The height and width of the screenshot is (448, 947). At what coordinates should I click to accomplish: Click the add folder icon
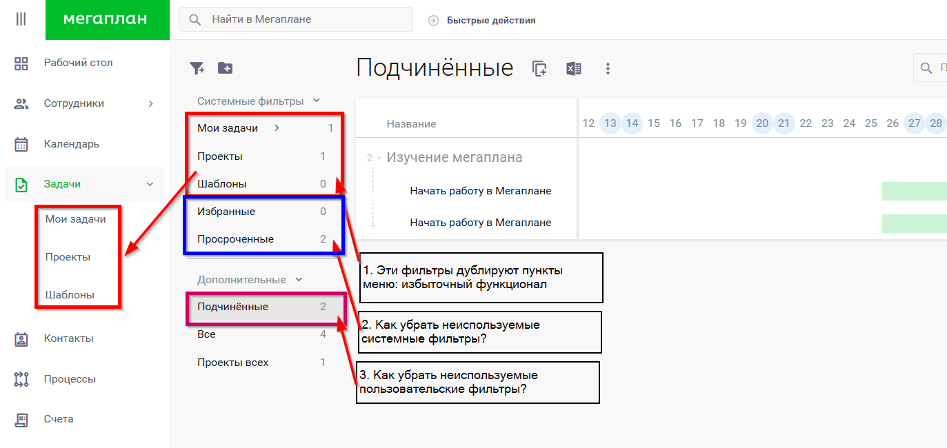(x=225, y=68)
